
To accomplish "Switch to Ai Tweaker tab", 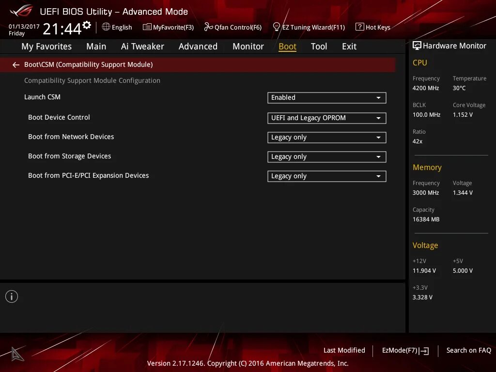I will [x=142, y=46].
